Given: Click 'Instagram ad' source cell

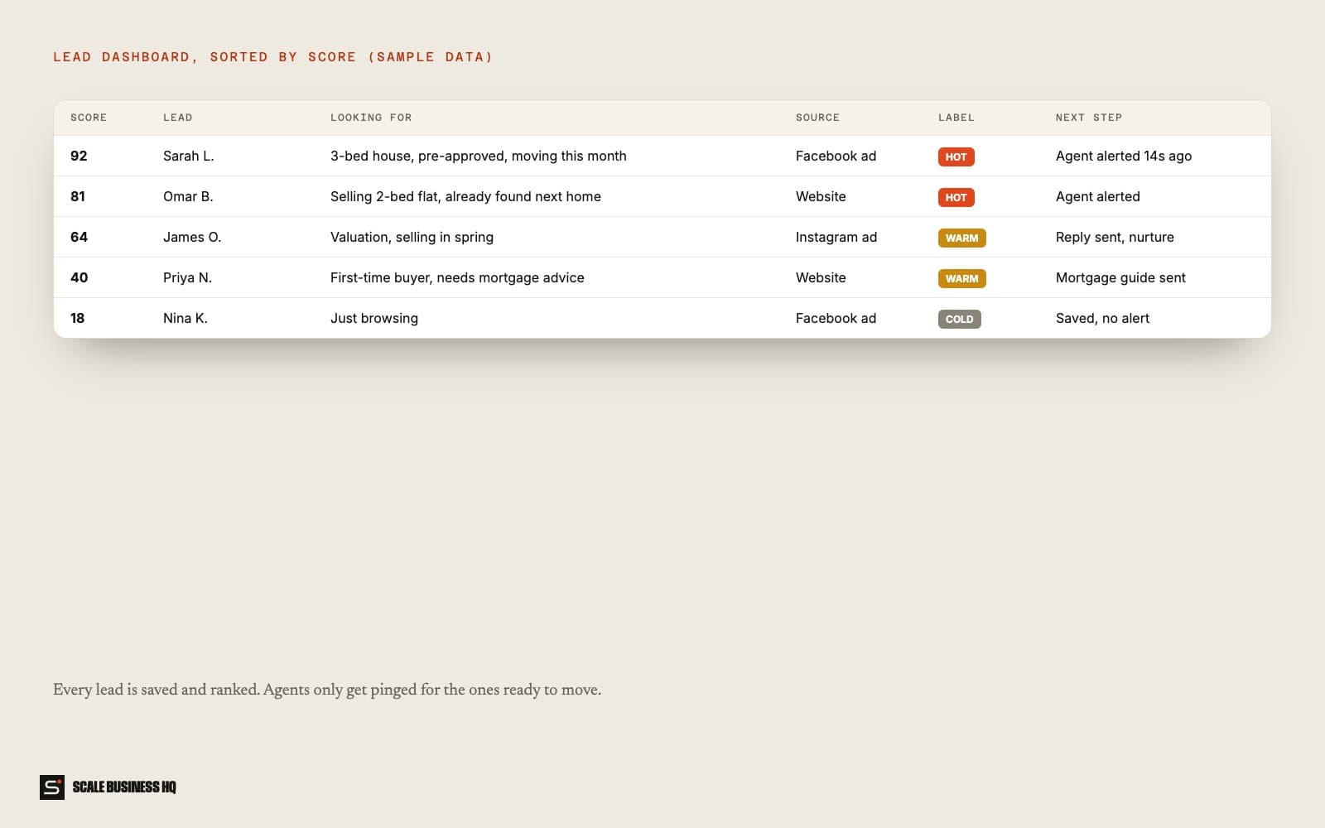Looking at the screenshot, I should 836,237.
